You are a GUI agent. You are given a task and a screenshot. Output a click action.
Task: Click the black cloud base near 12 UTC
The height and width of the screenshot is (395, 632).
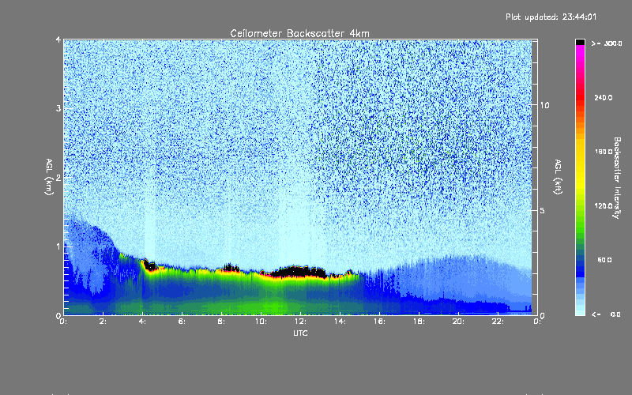pyautogui.click(x=299, y=272)
